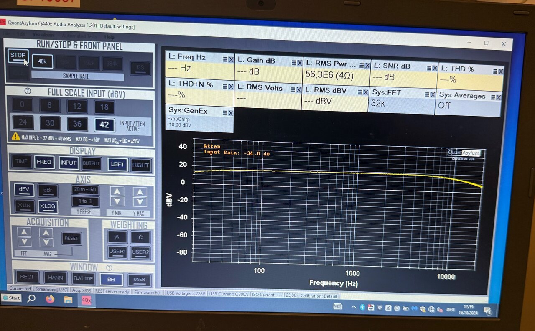Toggle the RIGHT channel display
The height and width of the screenshot is (331, 535).
(x=141, y=165)
